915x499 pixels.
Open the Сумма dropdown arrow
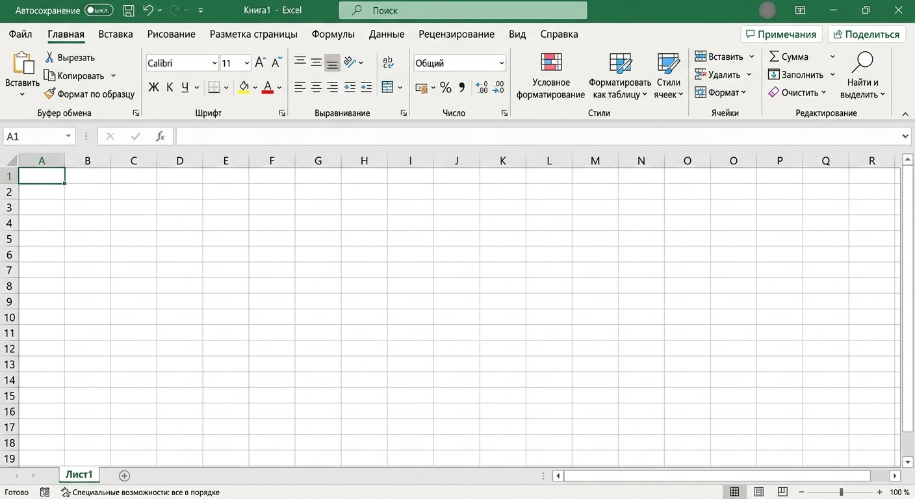click(832, 57)
